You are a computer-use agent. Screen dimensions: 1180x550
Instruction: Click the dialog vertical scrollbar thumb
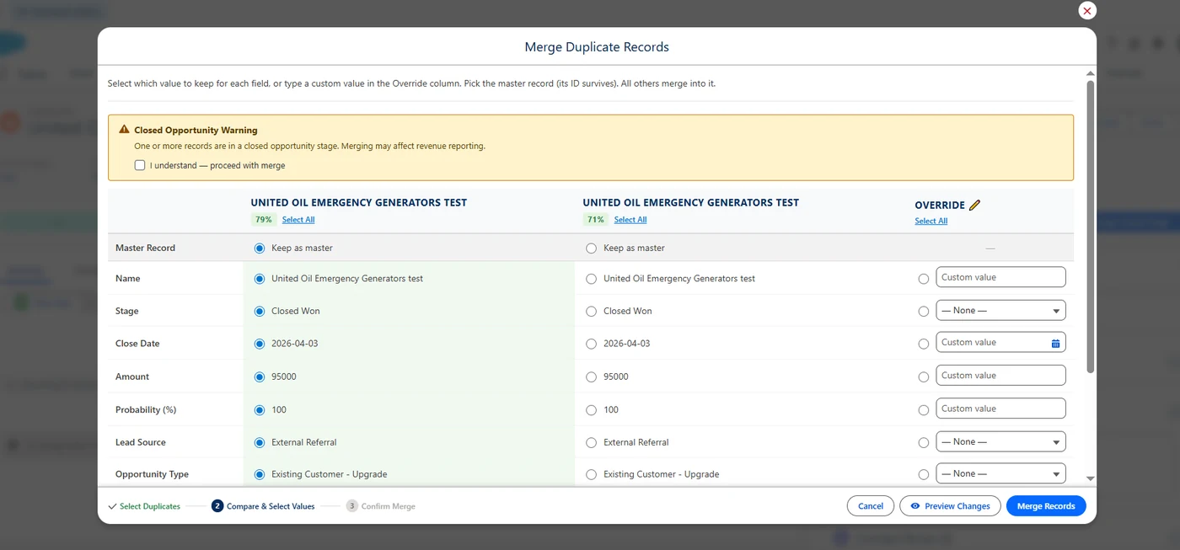[x=1090, y=227]
